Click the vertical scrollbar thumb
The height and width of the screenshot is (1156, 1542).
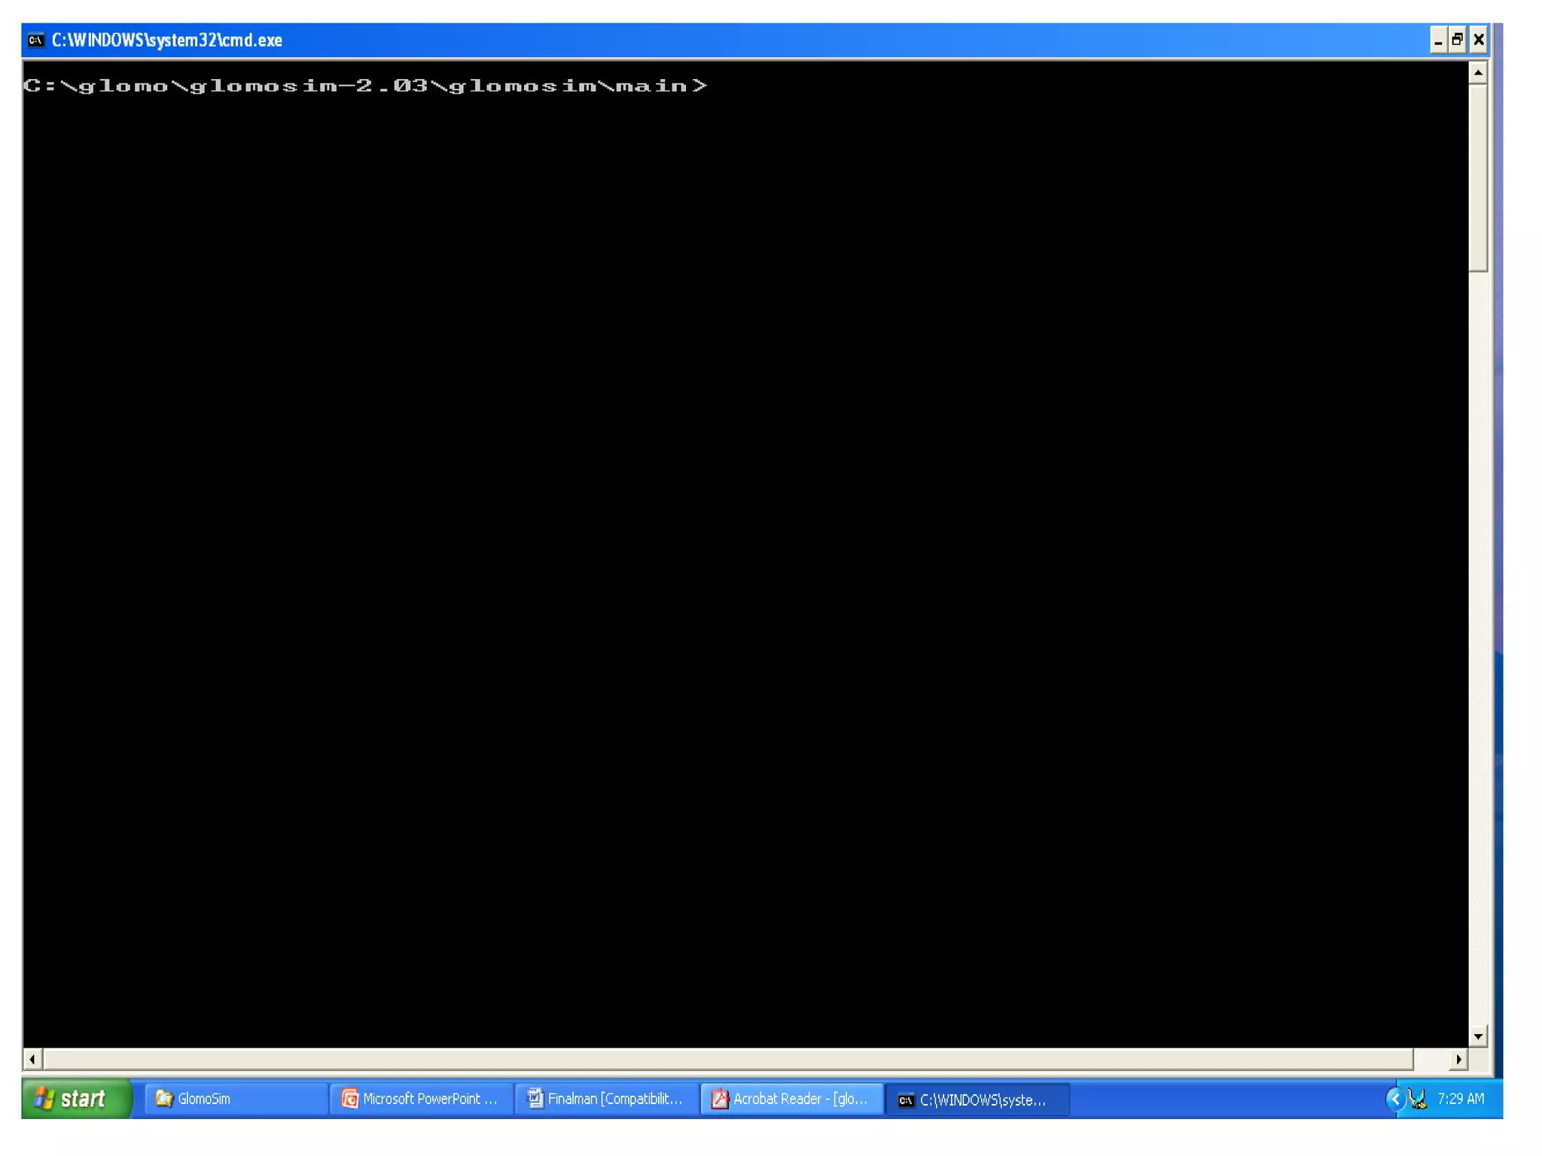pos(1478,177)
